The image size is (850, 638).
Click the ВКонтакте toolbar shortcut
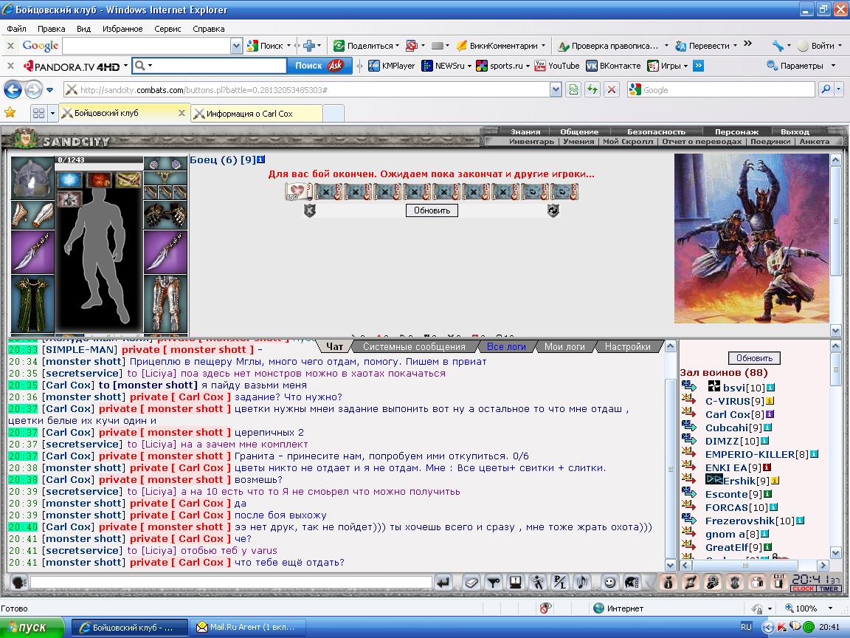pos(613,66)
